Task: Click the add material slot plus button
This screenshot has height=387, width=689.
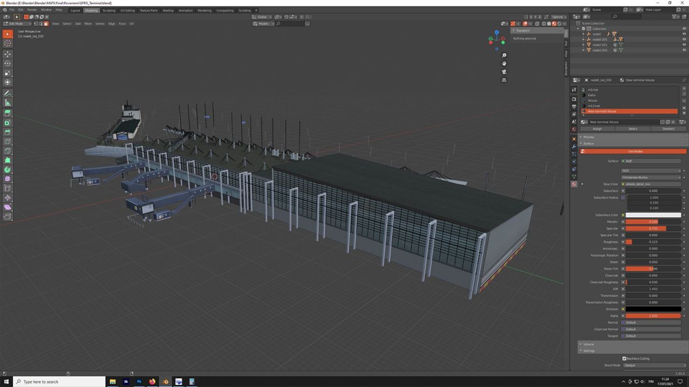Action: [684, 89]
